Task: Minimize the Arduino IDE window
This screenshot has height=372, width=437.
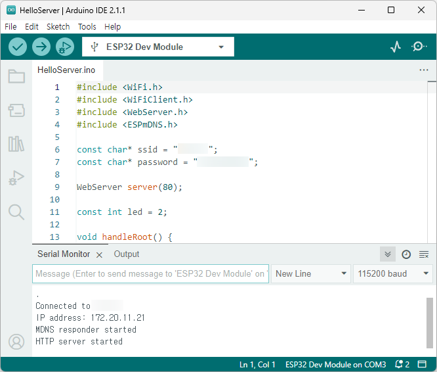Action: pos(362,10)
